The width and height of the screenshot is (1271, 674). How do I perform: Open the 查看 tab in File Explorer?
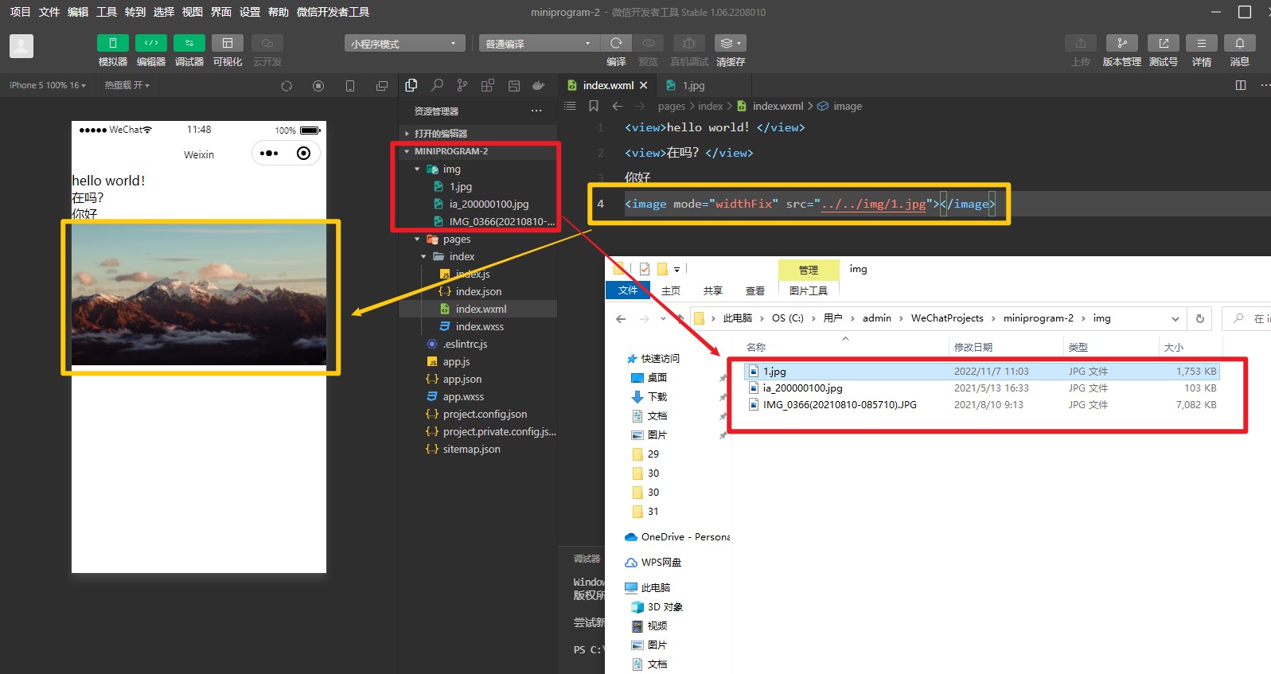(x=754, y=290)
